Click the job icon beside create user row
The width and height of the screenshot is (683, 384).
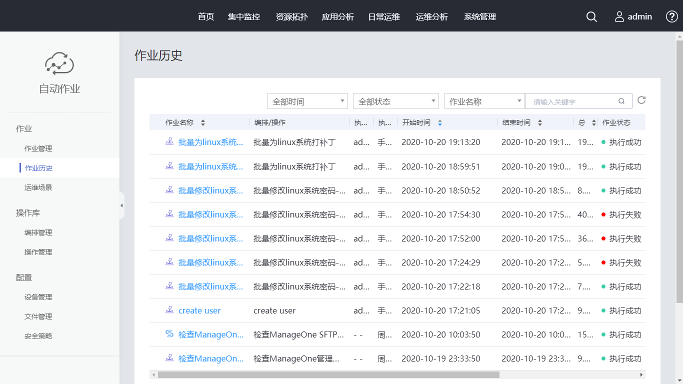click(169, 310)
